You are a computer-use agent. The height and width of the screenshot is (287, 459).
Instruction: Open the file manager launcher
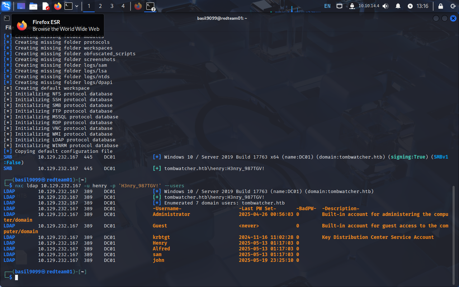click(33, 6)
